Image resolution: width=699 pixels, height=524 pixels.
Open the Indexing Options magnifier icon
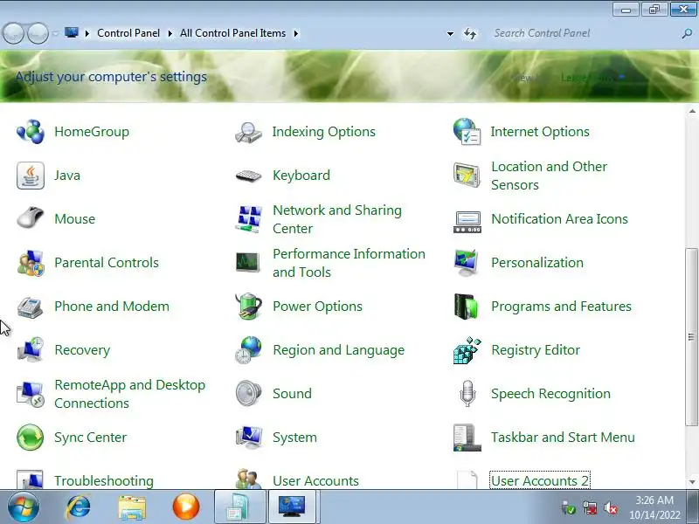coord(248,132)
